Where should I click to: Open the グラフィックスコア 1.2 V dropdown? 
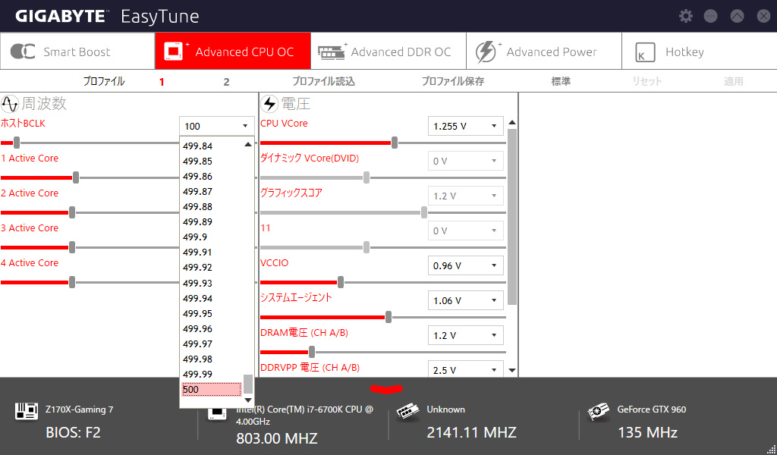pyautogui.click(x=465, y=196)
